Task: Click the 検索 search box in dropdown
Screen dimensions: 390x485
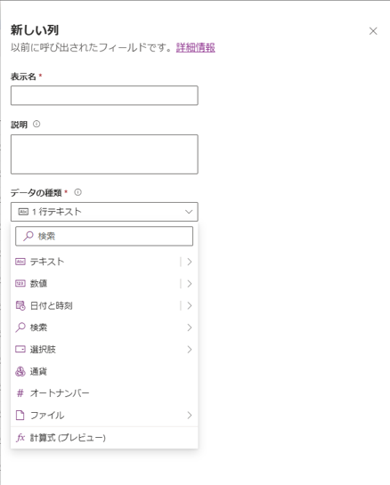Action: click(x=104, y=237)
